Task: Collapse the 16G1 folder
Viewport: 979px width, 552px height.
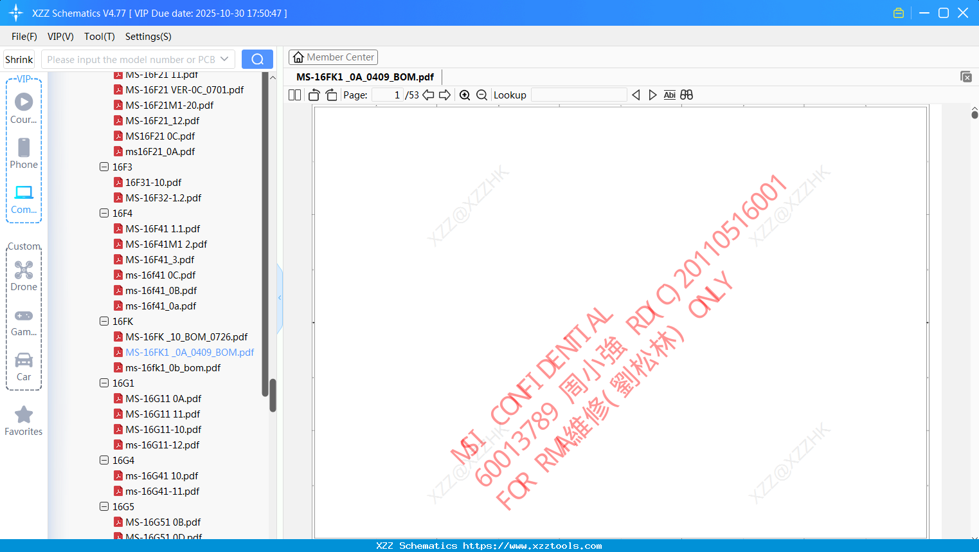Action: [104, 383]
